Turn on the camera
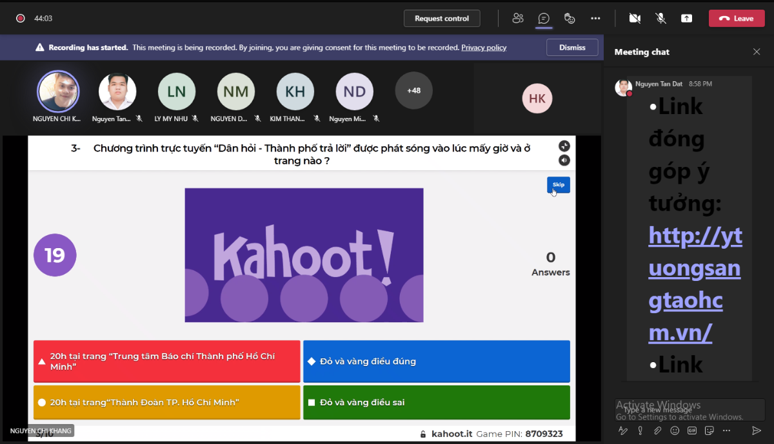The image size is (774, 444). click(x=635, y=18)
